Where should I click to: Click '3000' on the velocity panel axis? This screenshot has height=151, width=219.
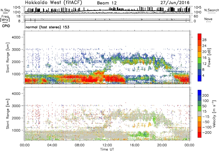(x=16, y=106)
